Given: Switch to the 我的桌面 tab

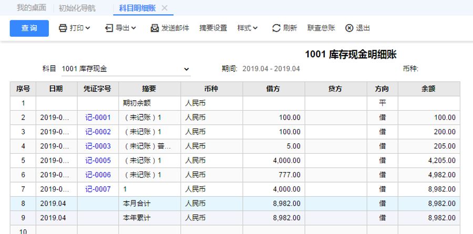Looking at the screenshot, I should (31, 8).
